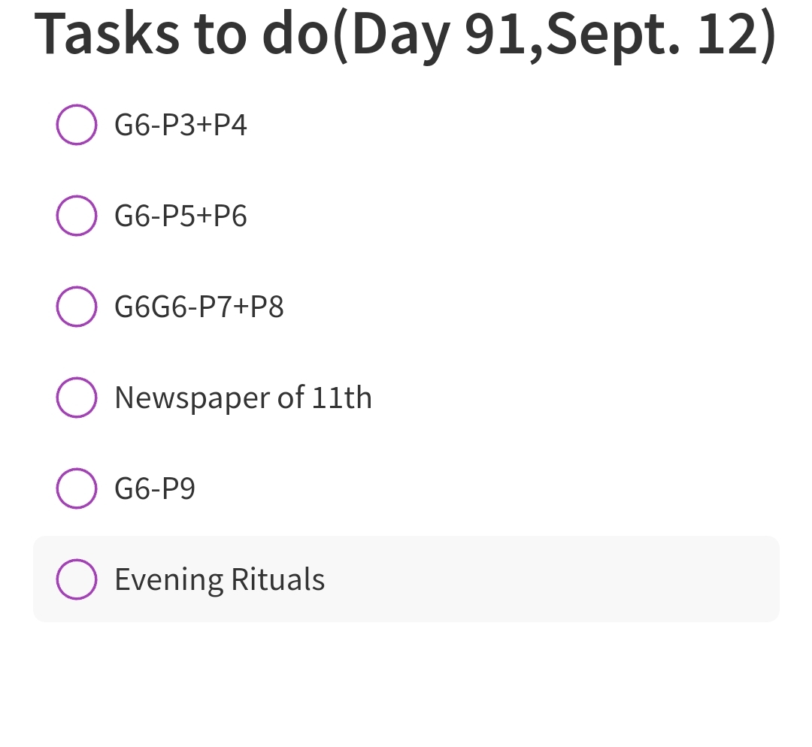Viewport: 812px width, 747px height.
Task: Open the G6-P3+P4 task text
Action: [180, 125]
